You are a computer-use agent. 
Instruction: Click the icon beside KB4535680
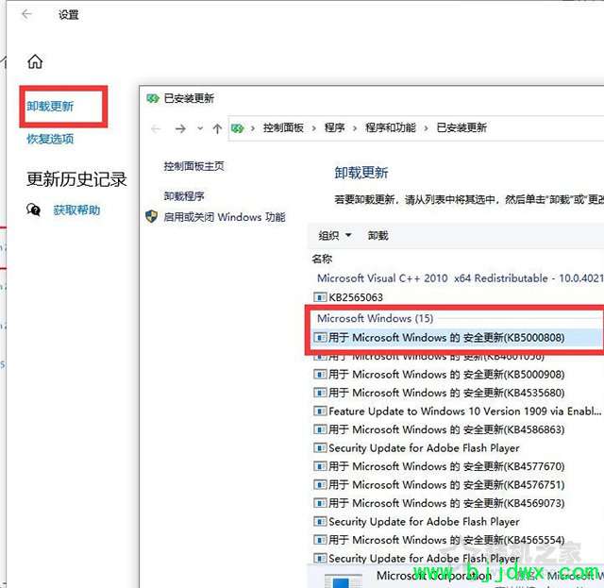pos(320,393)
